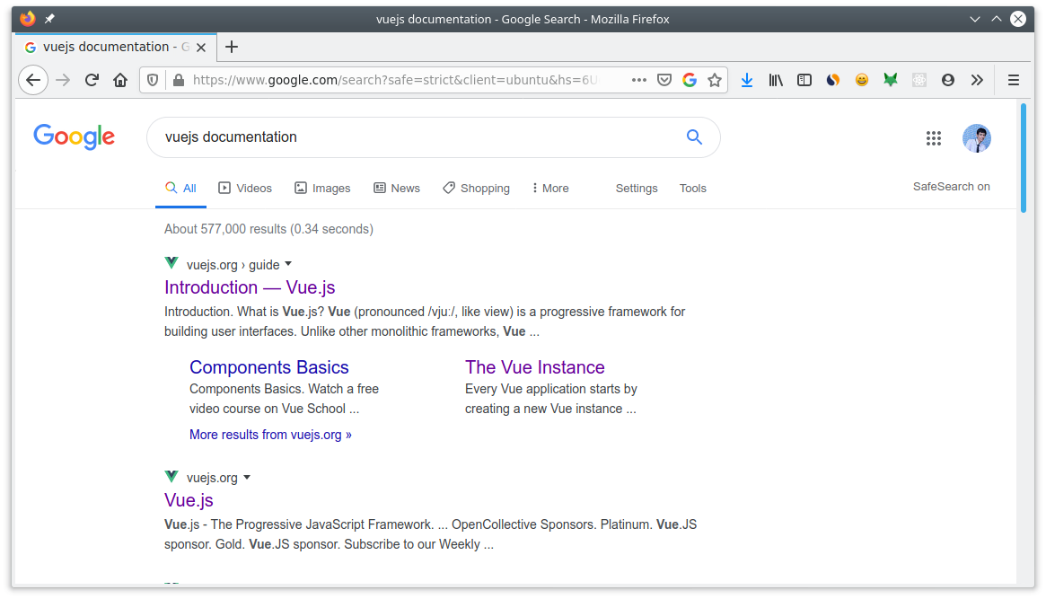Toggle the sidebar with its toolbar icon

804,80
